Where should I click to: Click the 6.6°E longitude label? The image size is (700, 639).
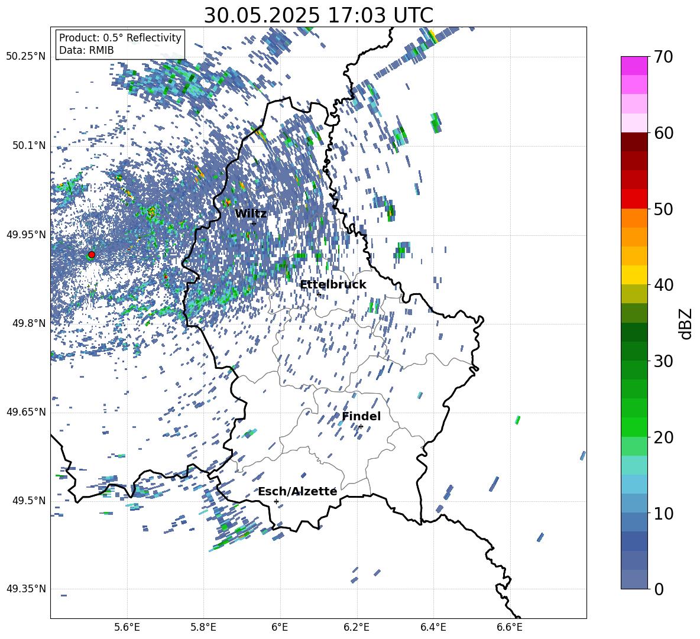tap(510, 627)
